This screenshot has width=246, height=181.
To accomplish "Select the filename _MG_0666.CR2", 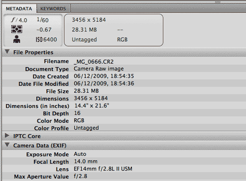I will (93, 62).
